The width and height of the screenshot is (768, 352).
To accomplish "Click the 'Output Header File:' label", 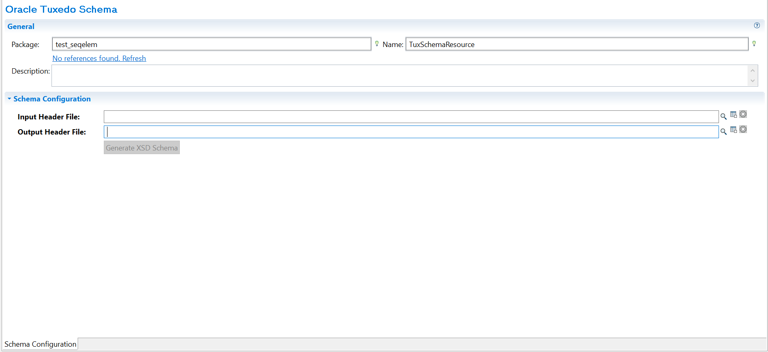I will (x=52, y=132).
